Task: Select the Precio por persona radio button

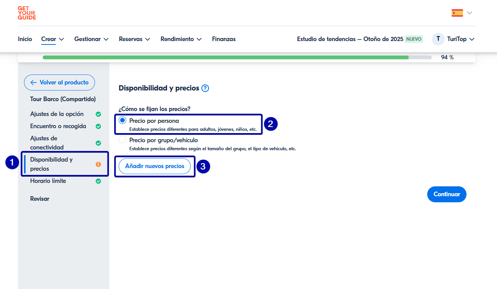Action: point(122,121)
